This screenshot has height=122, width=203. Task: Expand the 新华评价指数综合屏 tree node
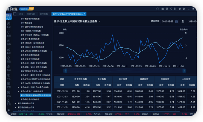(x=16, y=107)
